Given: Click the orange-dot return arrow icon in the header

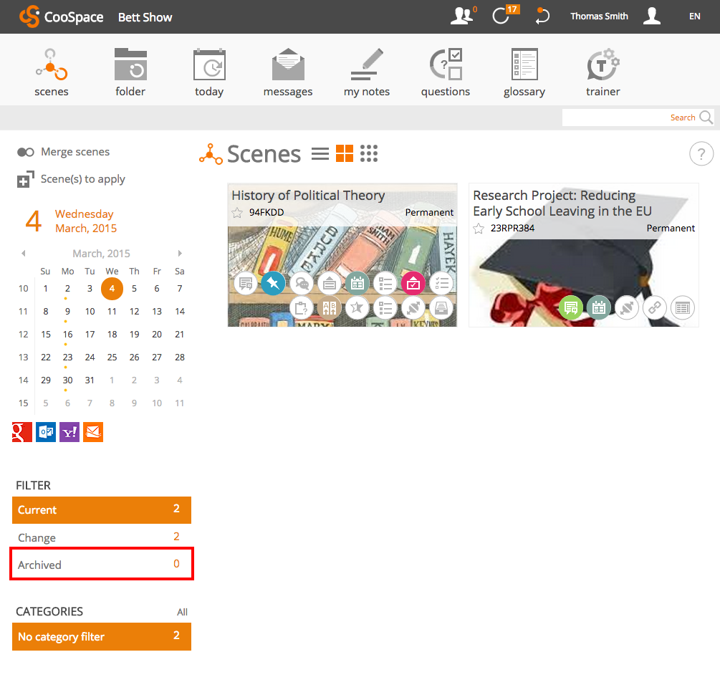Looking at the screenshot, I should coord(542,16).
